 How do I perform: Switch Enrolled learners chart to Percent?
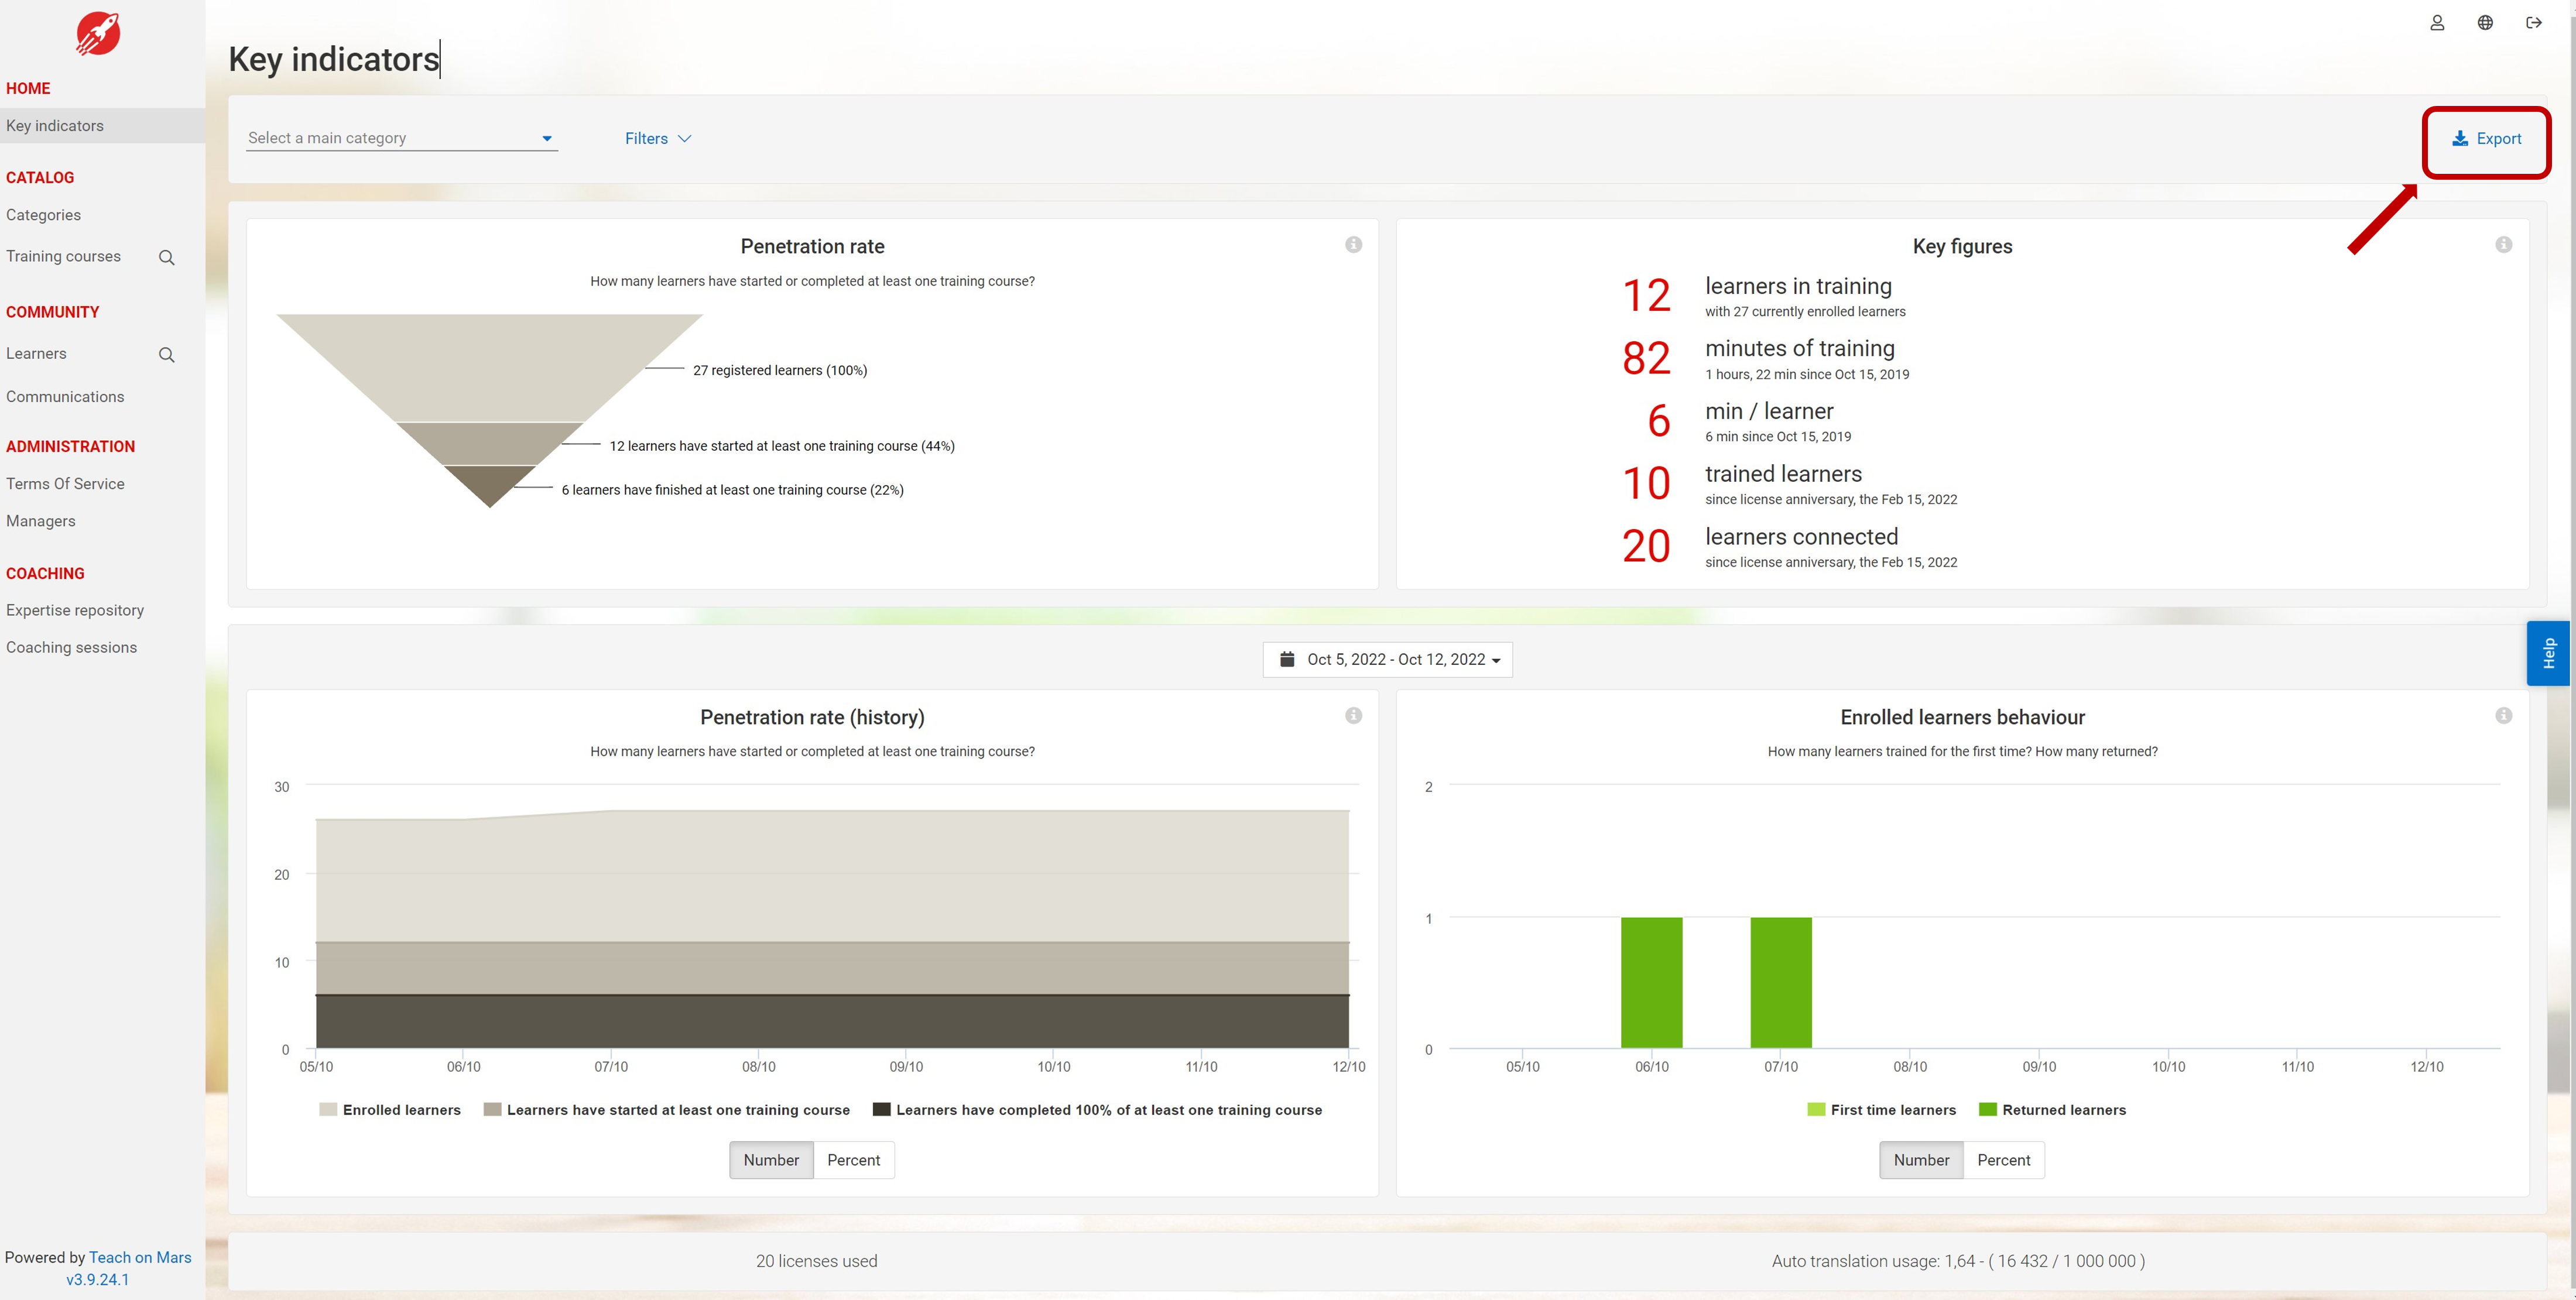[2003, 1160]
